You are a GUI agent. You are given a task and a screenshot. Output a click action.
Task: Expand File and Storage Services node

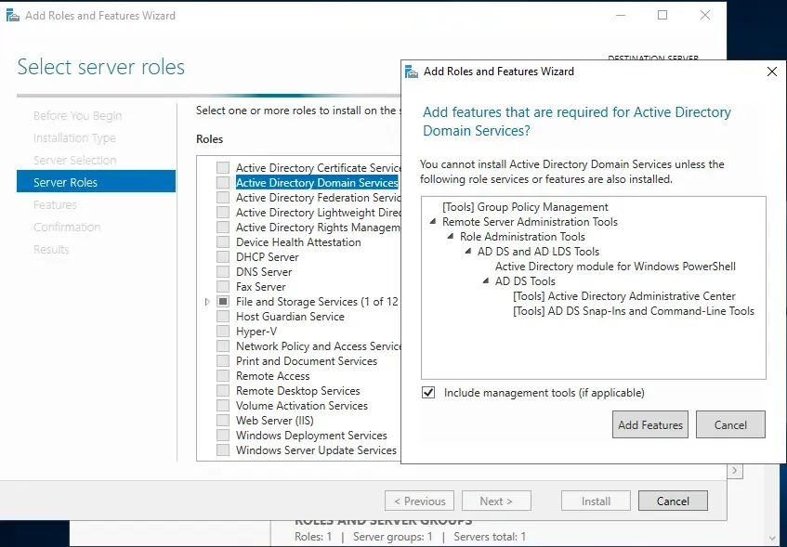207,302
